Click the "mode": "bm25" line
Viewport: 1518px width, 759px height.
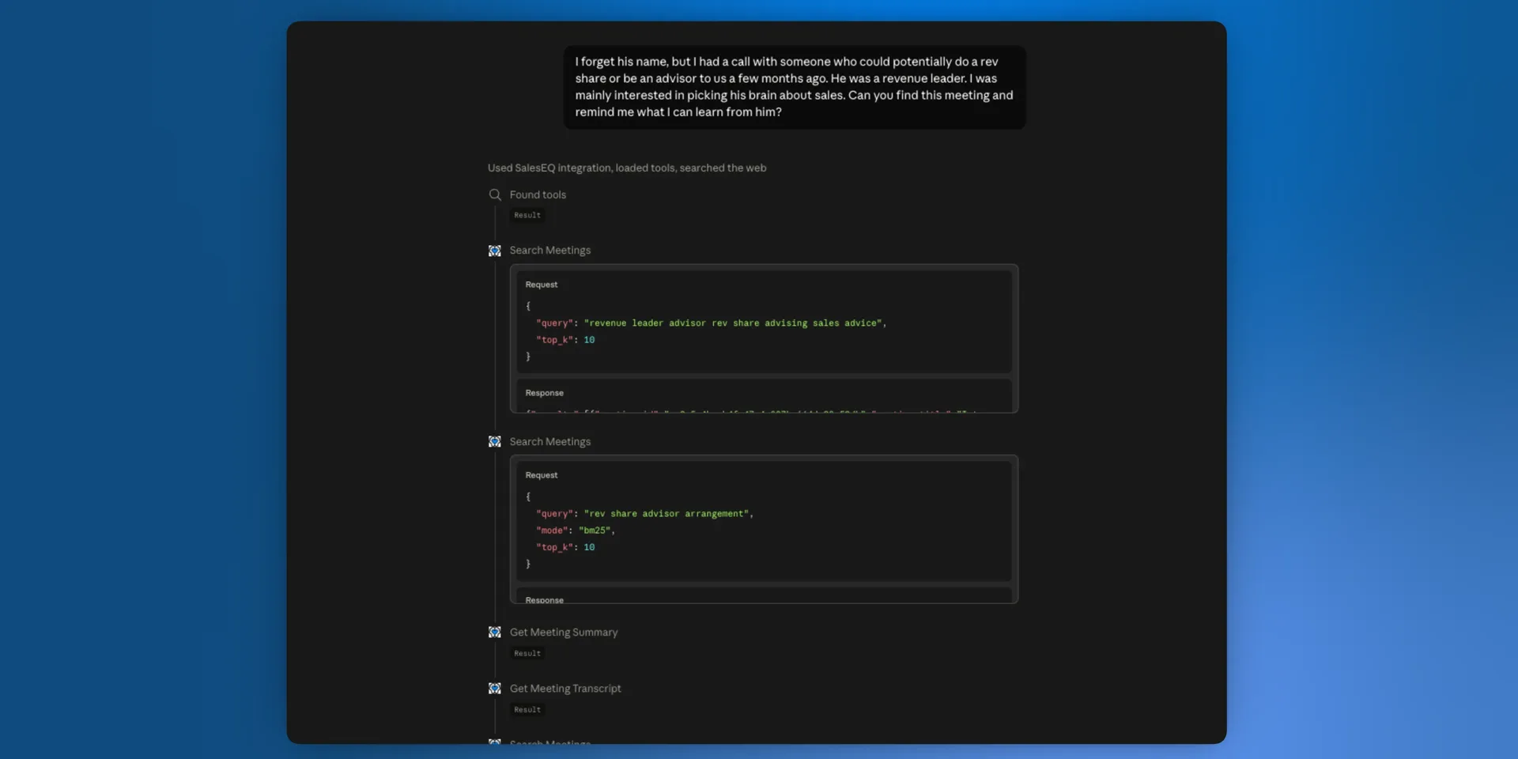point(575,531)
